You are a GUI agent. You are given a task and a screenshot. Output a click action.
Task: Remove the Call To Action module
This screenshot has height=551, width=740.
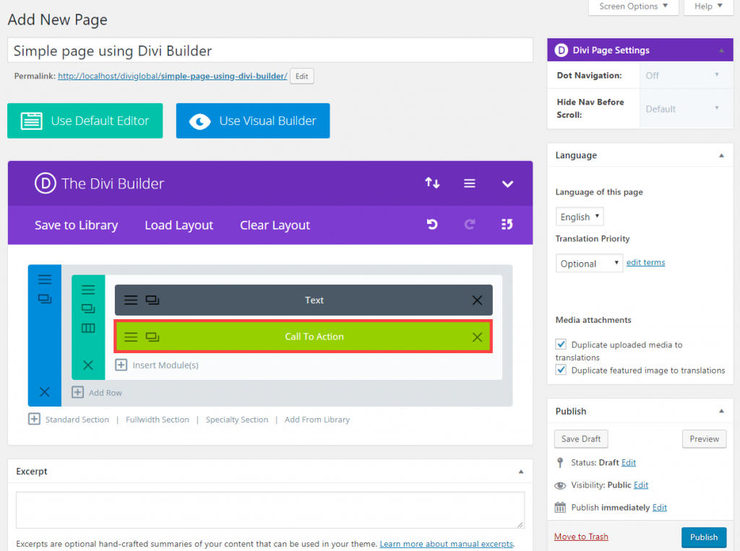click(x=477, y=337)
